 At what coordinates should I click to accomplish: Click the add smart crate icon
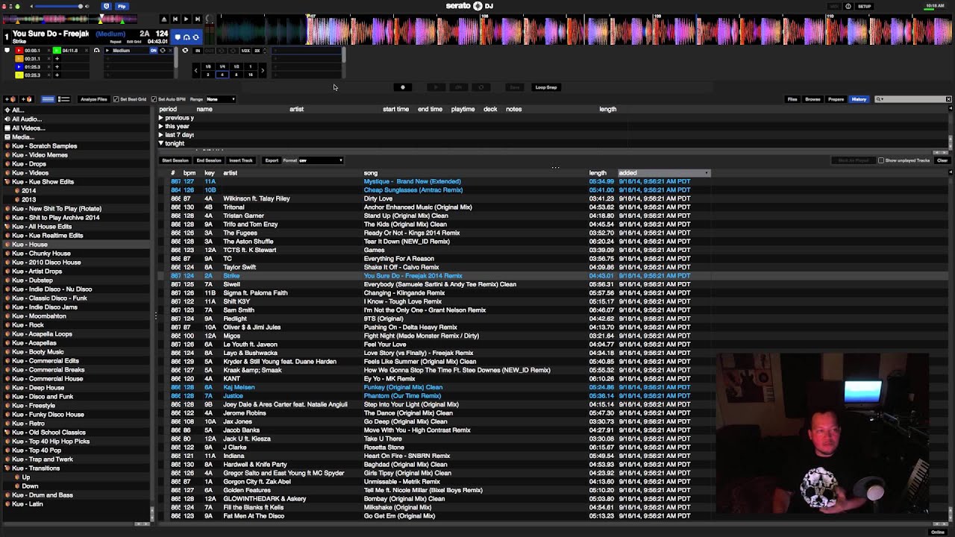click(27, 99)
